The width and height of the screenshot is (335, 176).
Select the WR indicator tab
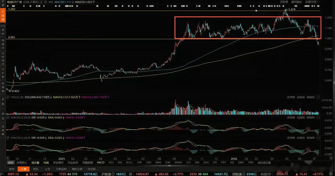coord(139,163)
